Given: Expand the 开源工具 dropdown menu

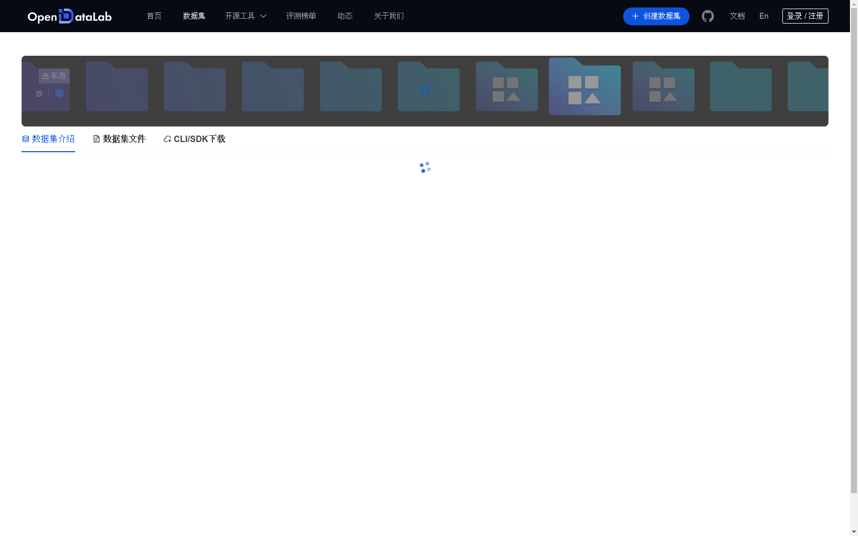Looking at the screenshot, I should [x=245, y=16].
